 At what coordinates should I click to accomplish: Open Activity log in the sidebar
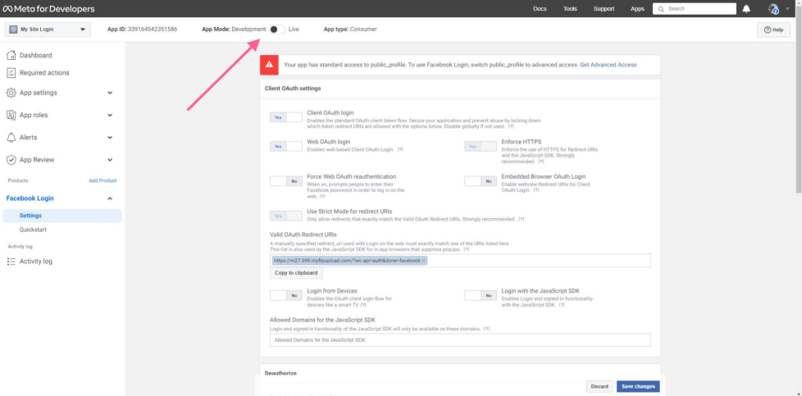pyautogui.click(x=36, y=262)
